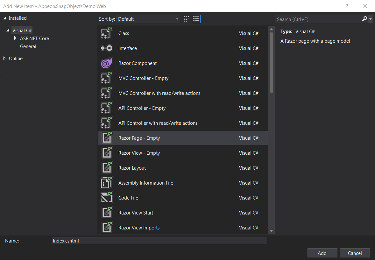Screen dimensions: 375x260
Task: Click the Assembly Information File icon
Action: (x=107, y=183)
